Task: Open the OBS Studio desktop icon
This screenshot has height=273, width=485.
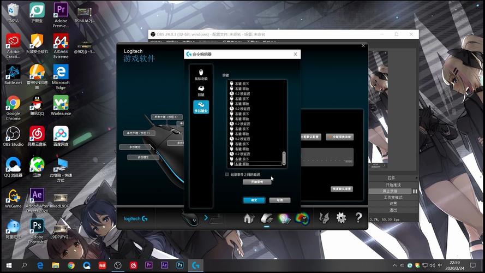Action: [13, 136]
